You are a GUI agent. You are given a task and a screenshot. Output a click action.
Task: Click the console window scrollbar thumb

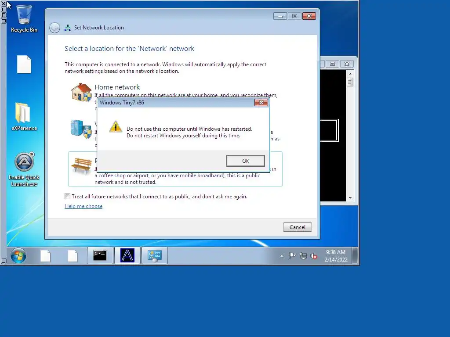pos(350,82)
